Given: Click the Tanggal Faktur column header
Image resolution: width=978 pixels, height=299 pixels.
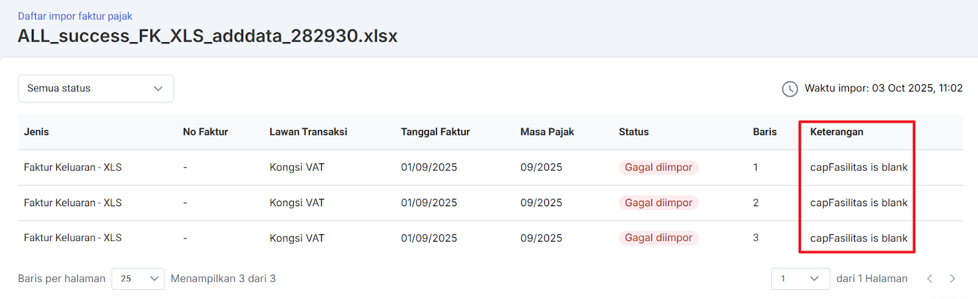Looking at the screenshot, I should 435,132.
